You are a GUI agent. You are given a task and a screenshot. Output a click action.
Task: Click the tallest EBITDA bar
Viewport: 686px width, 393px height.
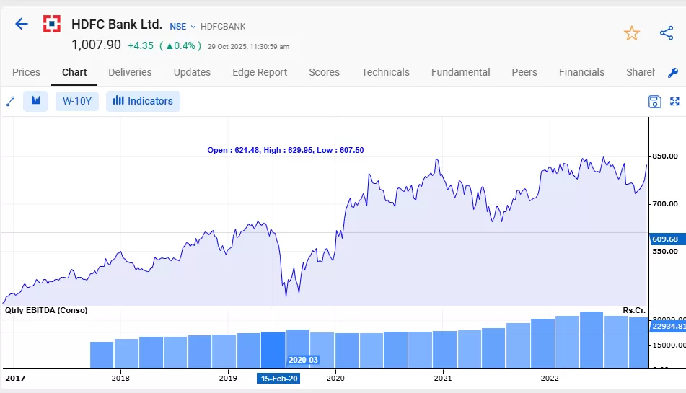(591, 340)
